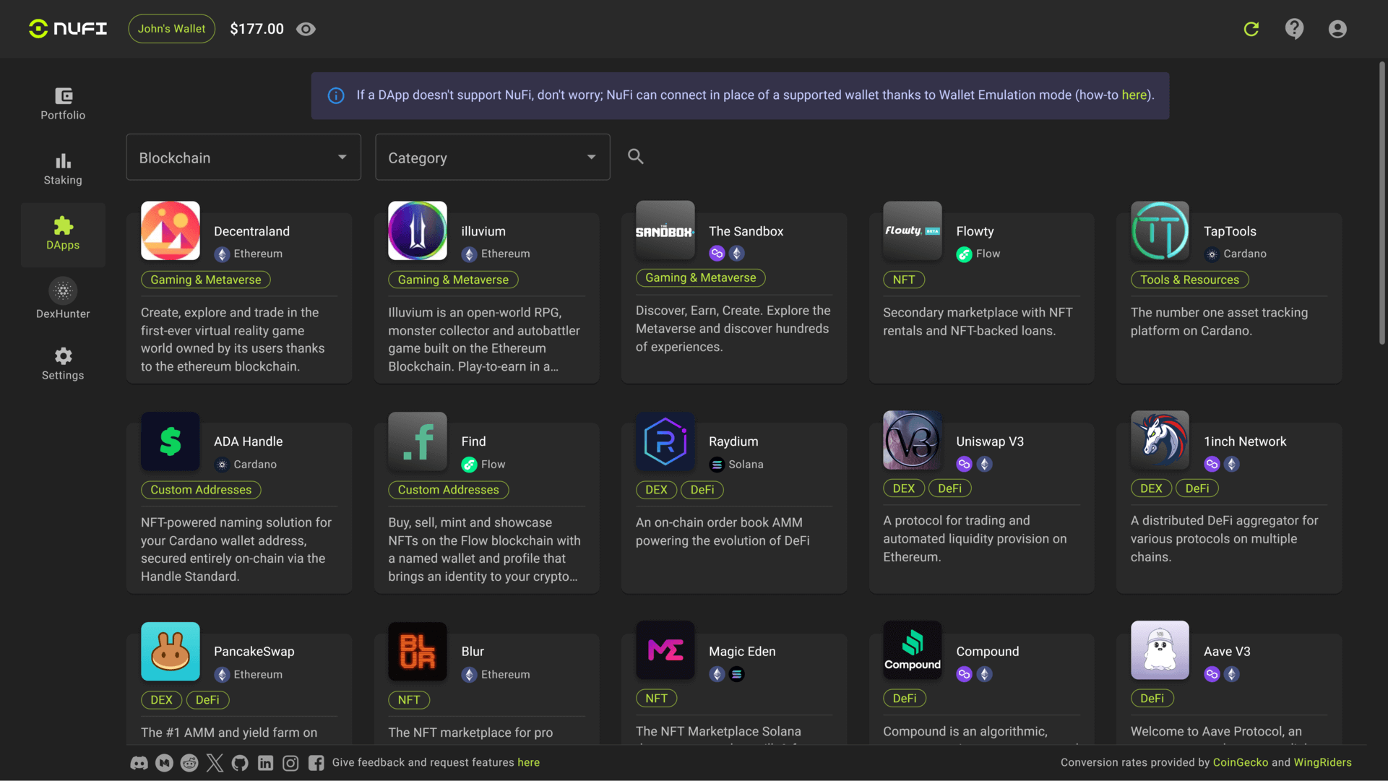Open the illuvium app icon

tap(418, 230)
